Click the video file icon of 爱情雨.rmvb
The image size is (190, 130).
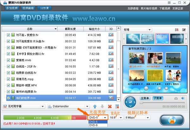[13, 60]
